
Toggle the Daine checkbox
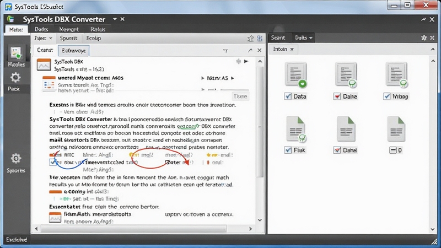[x=337, y=96]
